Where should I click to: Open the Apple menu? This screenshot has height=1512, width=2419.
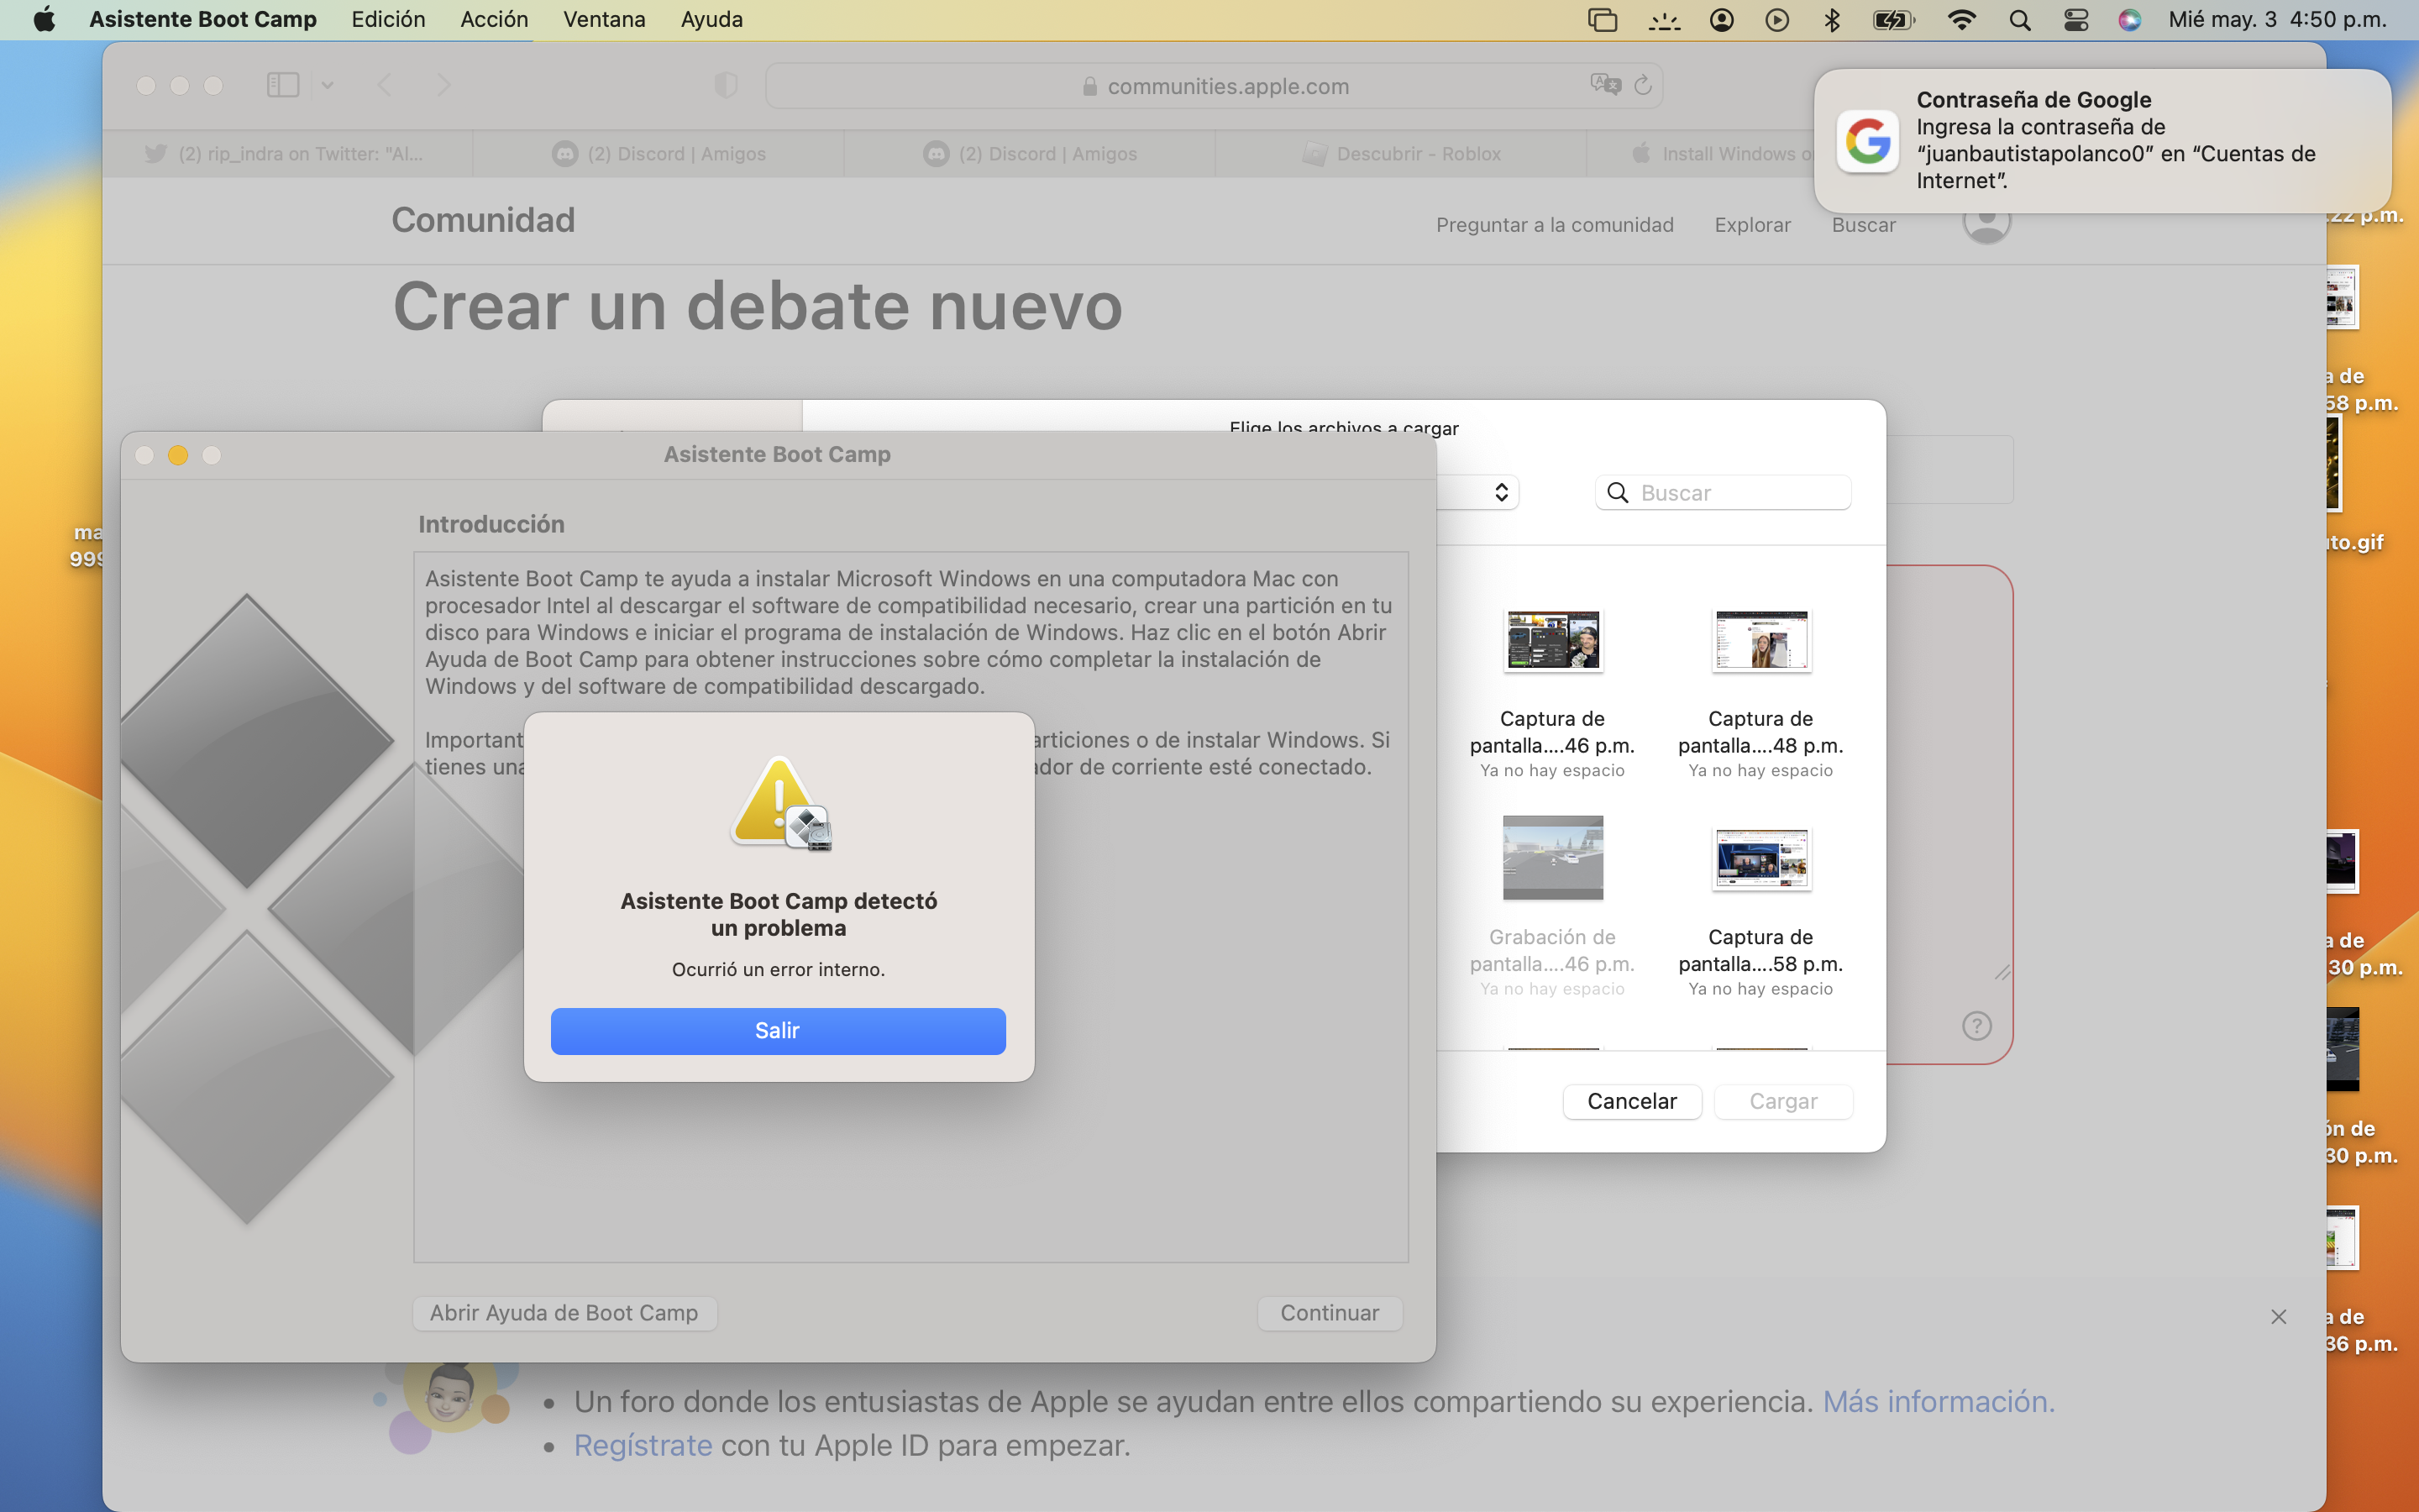coord(43,20)
